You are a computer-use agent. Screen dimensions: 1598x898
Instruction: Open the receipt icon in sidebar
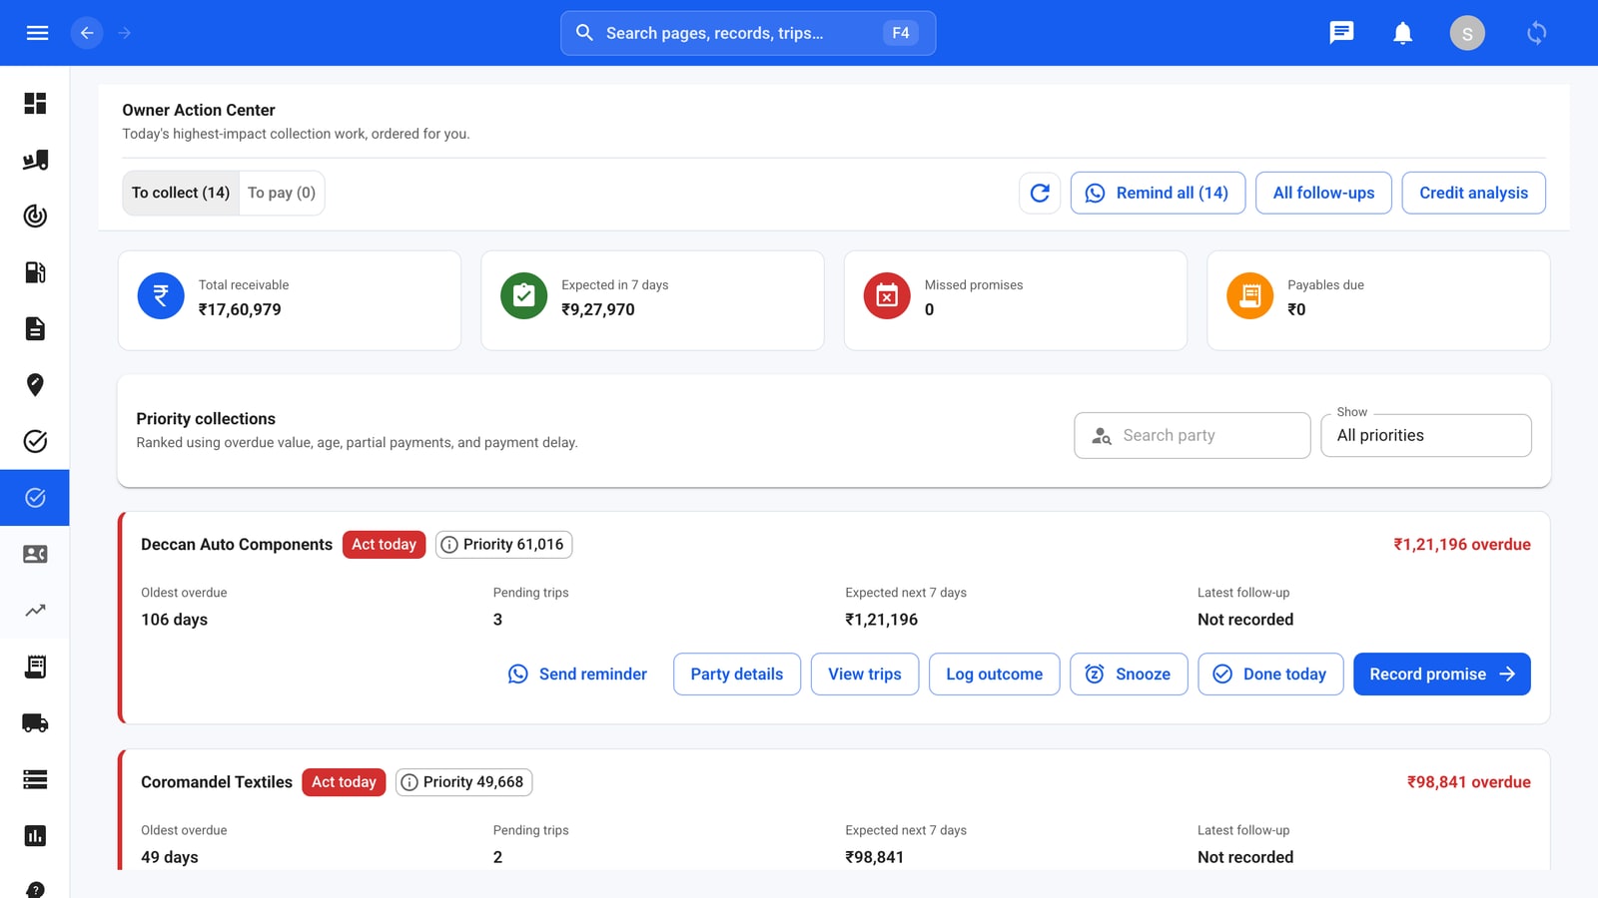(35, 667)
